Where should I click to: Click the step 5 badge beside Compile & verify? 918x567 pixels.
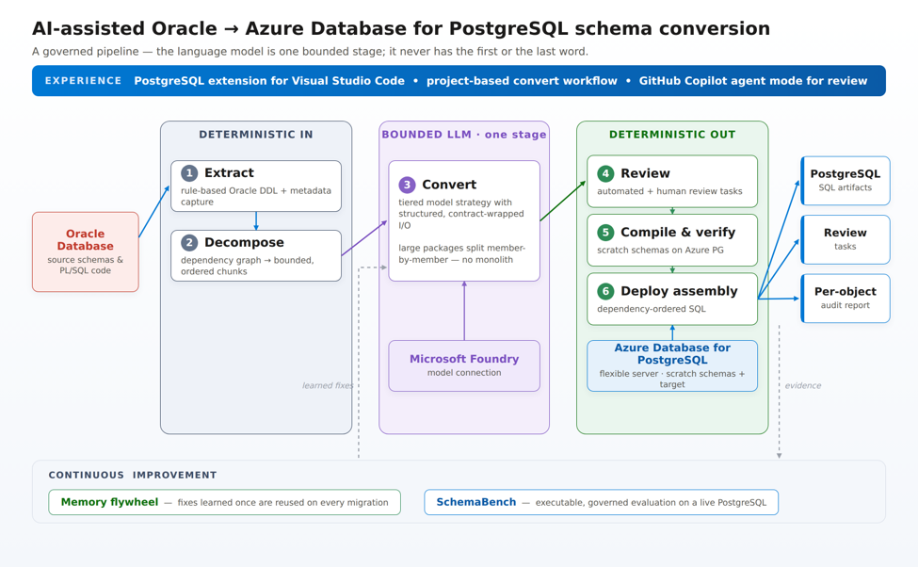(605, 233)
